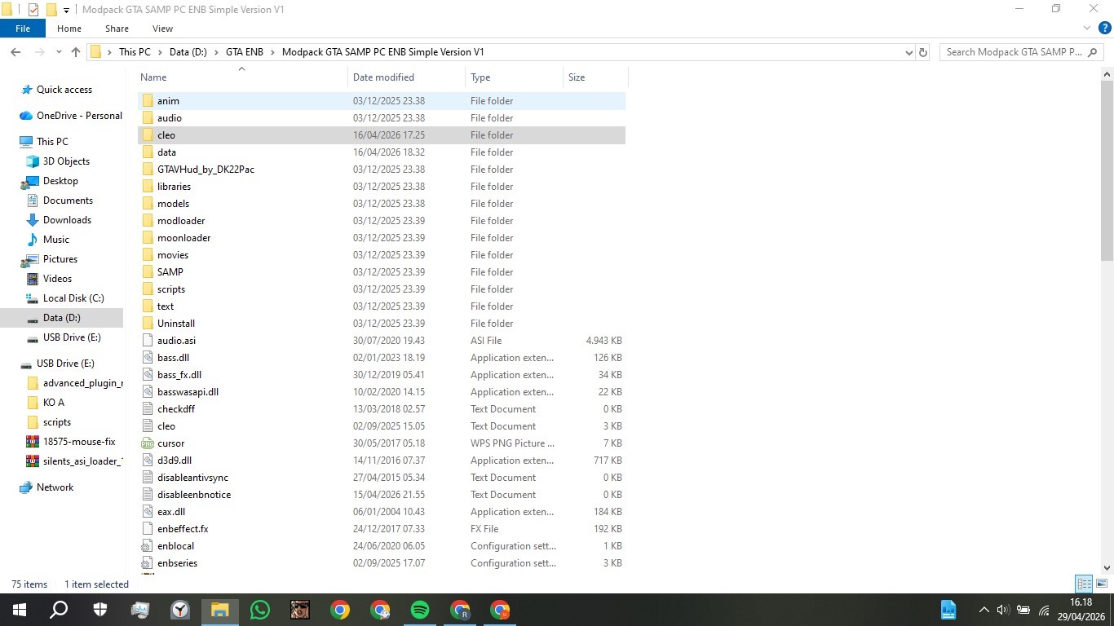Select the audio.asi file icon

pyautogui.click(x=148, y=341)
